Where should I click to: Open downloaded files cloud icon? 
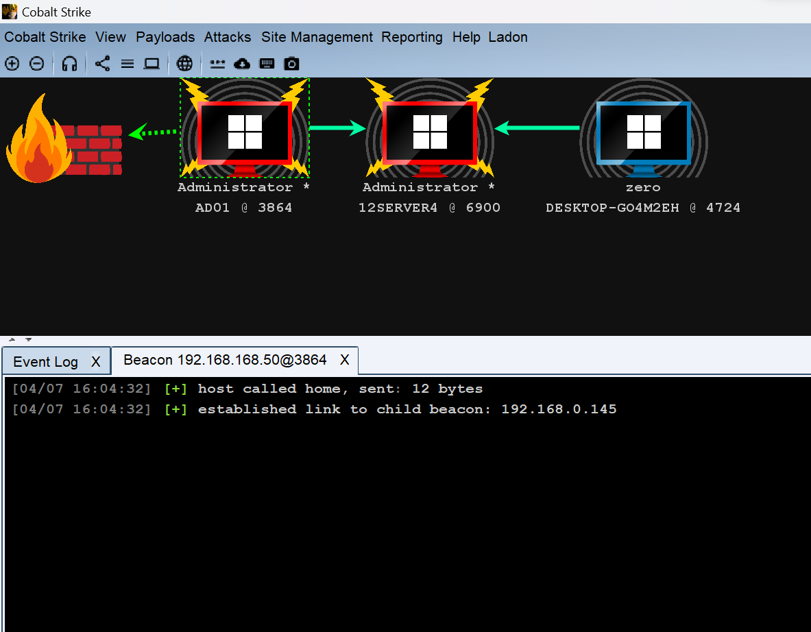242,64
